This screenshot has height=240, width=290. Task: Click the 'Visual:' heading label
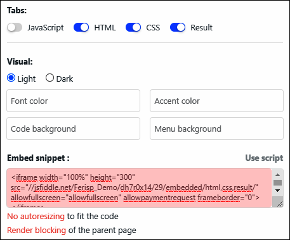20,61
